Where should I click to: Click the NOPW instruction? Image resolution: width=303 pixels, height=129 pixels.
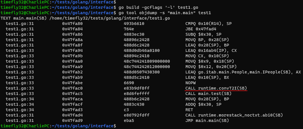[190, 83]
